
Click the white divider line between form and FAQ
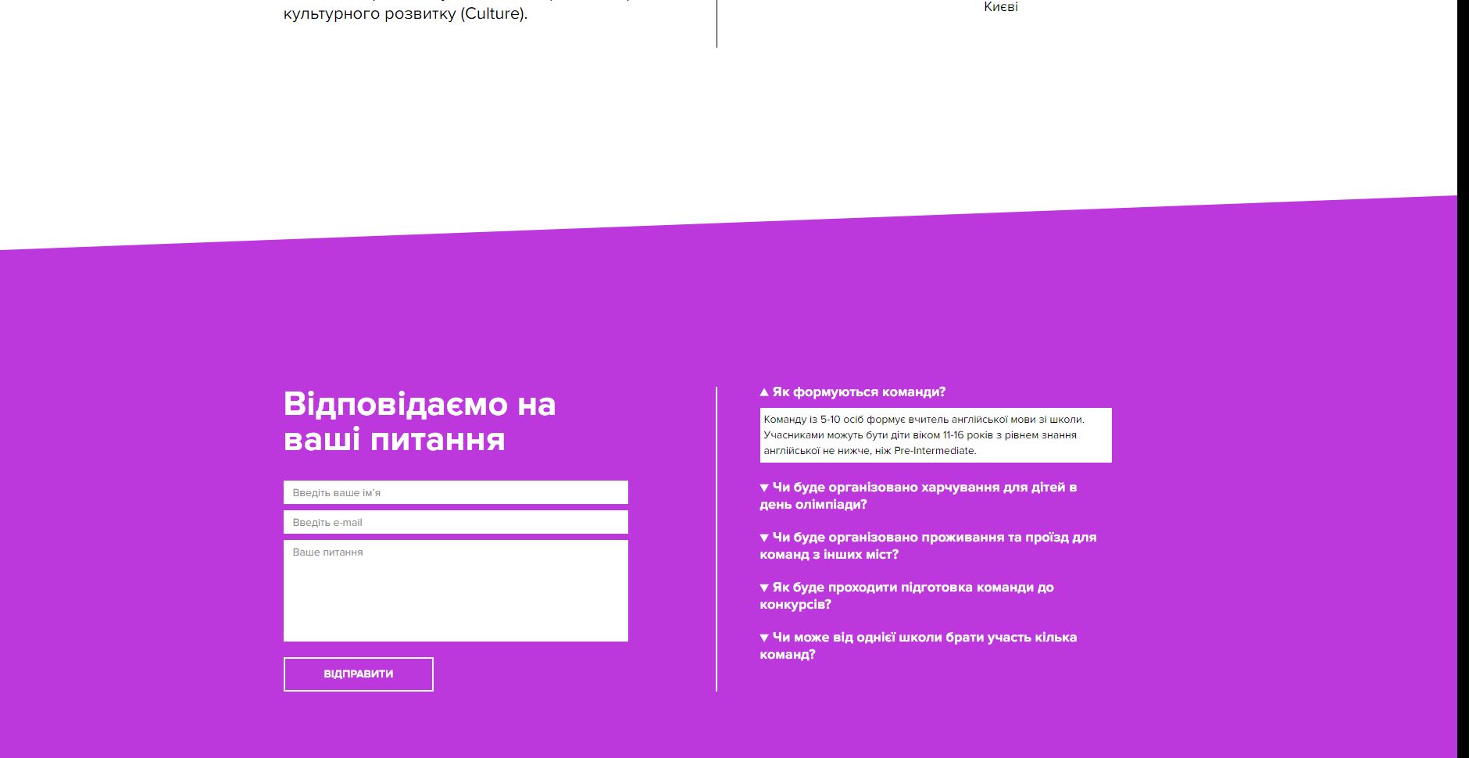(717, 539)
